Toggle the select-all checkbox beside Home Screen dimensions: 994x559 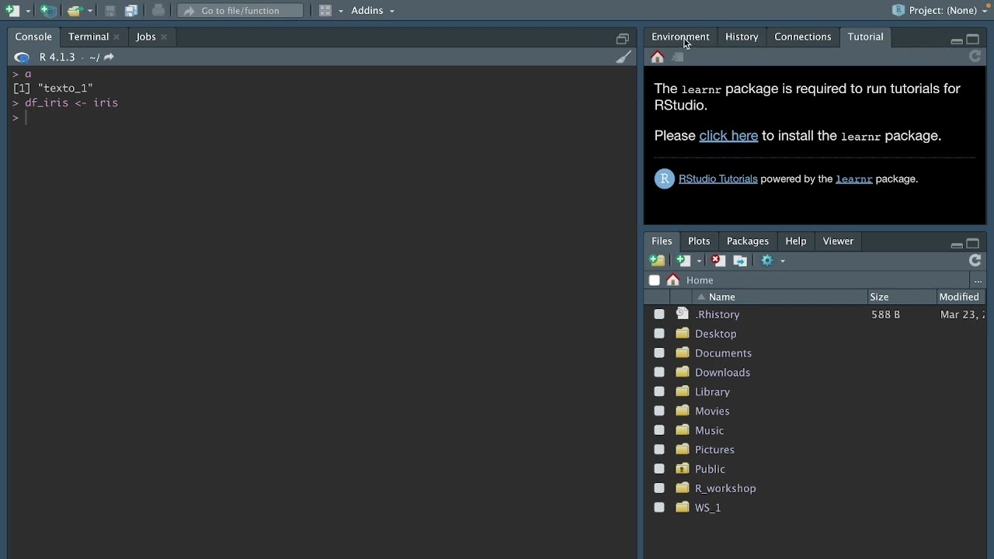click(655, 280)
